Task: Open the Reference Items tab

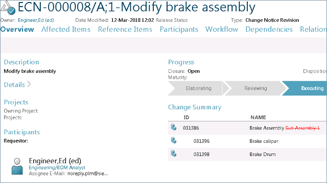Action: click(x=125, y=29)
